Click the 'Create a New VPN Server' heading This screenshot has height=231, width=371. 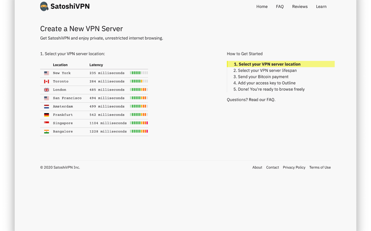pos(82,29)
